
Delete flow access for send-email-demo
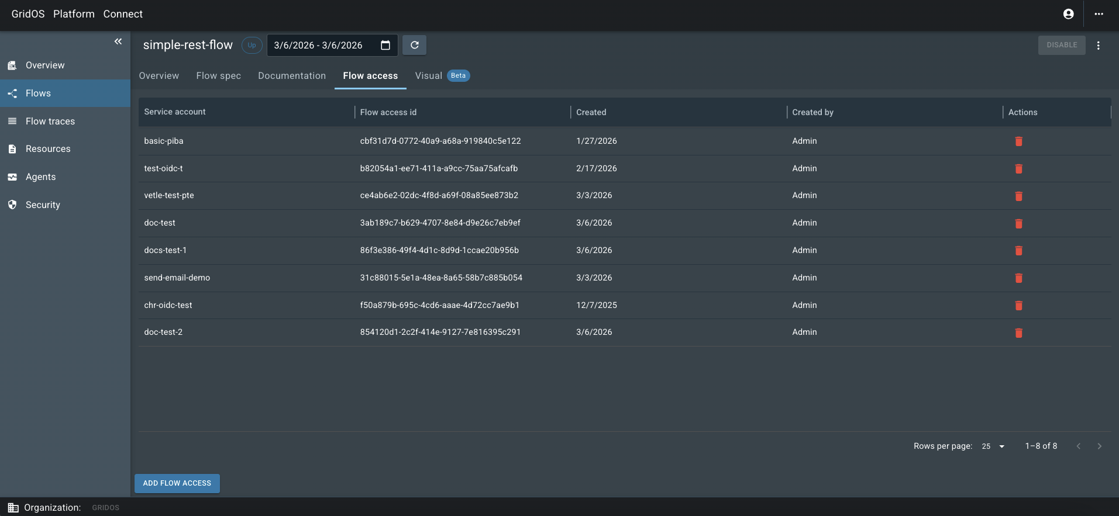pyautogui.click(x=1018, y=278)
